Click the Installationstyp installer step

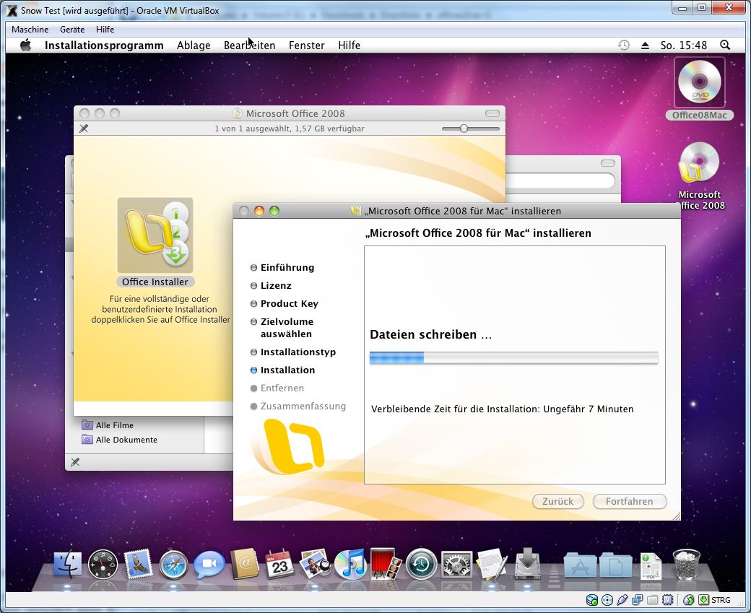(x=293, y=352)
